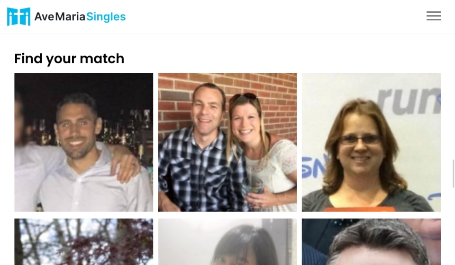Open profile of man in white shirt

[84, 142]
